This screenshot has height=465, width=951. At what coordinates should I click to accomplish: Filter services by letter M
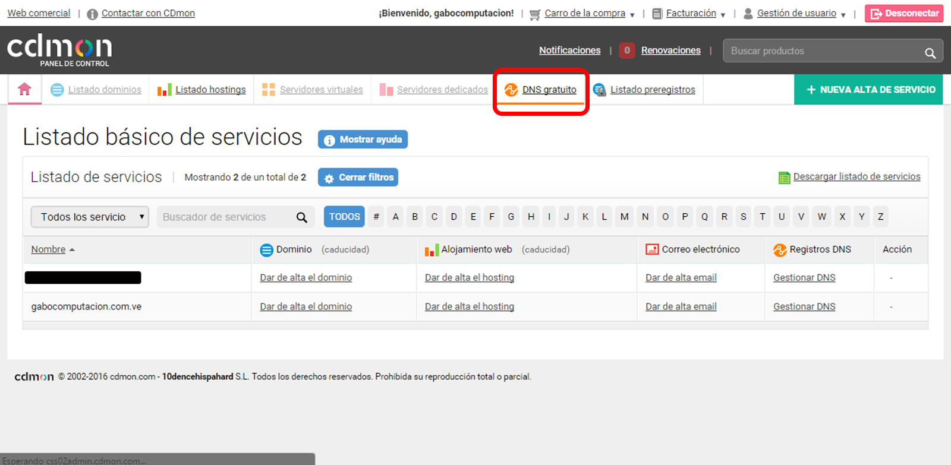tap(624, 217)
